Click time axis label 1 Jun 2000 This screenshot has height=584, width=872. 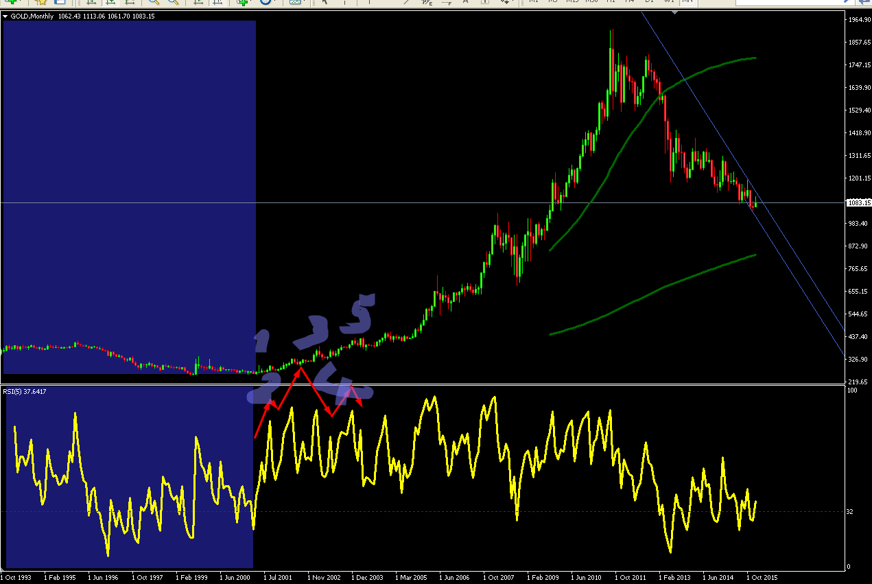(x=236, y=578)
